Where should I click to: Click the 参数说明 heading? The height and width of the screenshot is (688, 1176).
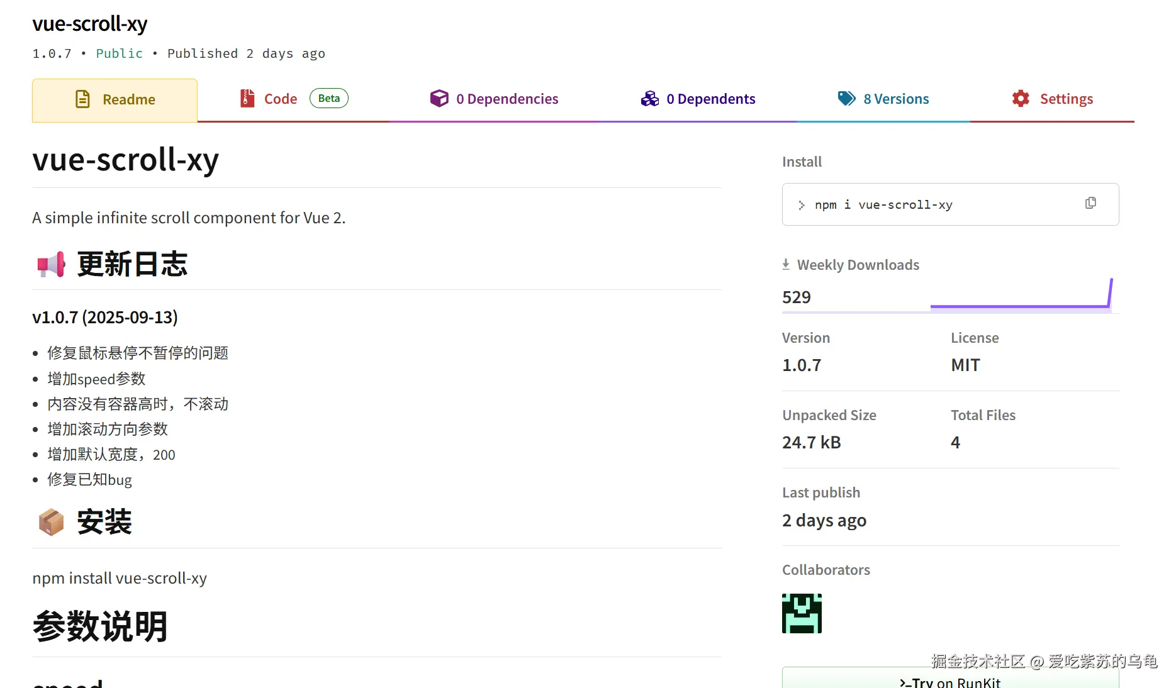pos(100,627)
